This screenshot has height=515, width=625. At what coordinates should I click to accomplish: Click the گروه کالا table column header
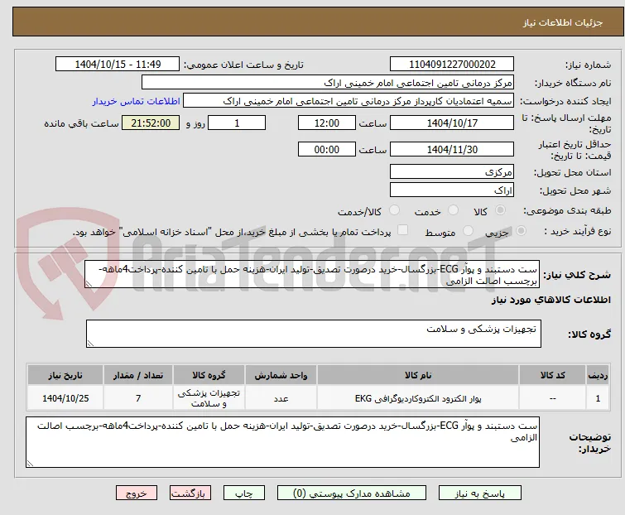coord(209,375)
